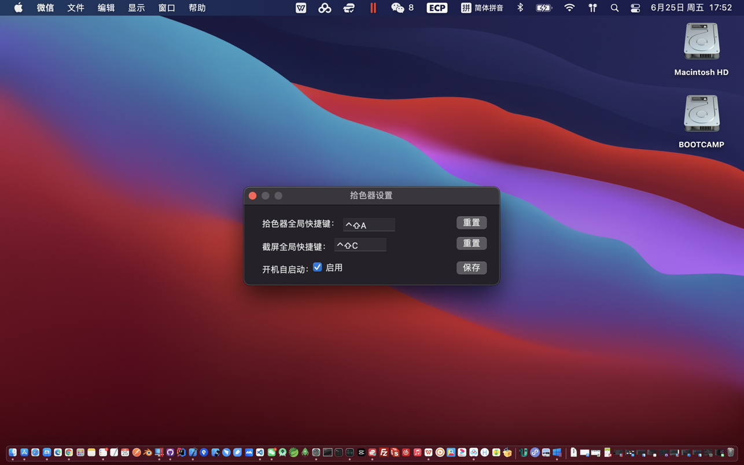This screenshot has height=465, width=744.
Task: Open Safari from the Dock
Action: (35, 452)
